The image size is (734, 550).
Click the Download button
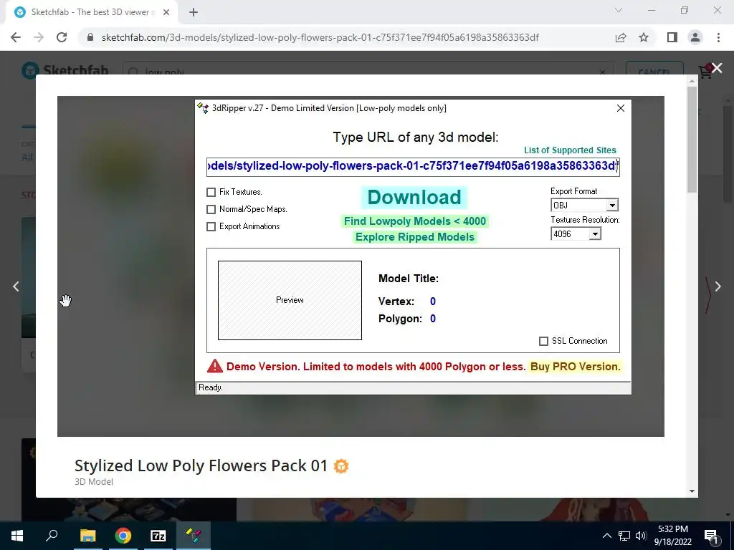[414, 198]
